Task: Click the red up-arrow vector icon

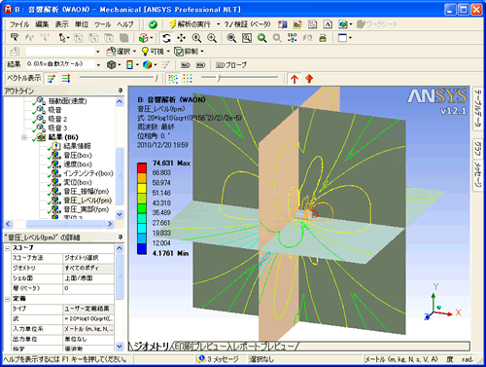Action: click(x=295, y=79)
